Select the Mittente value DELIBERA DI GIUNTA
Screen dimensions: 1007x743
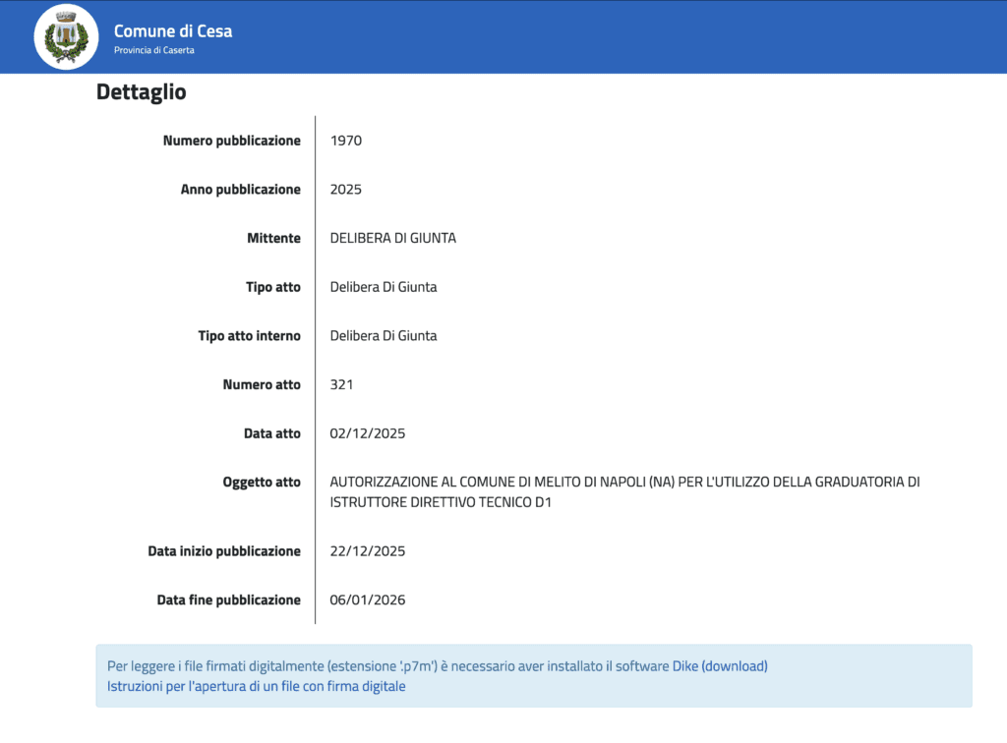(392, 238)
